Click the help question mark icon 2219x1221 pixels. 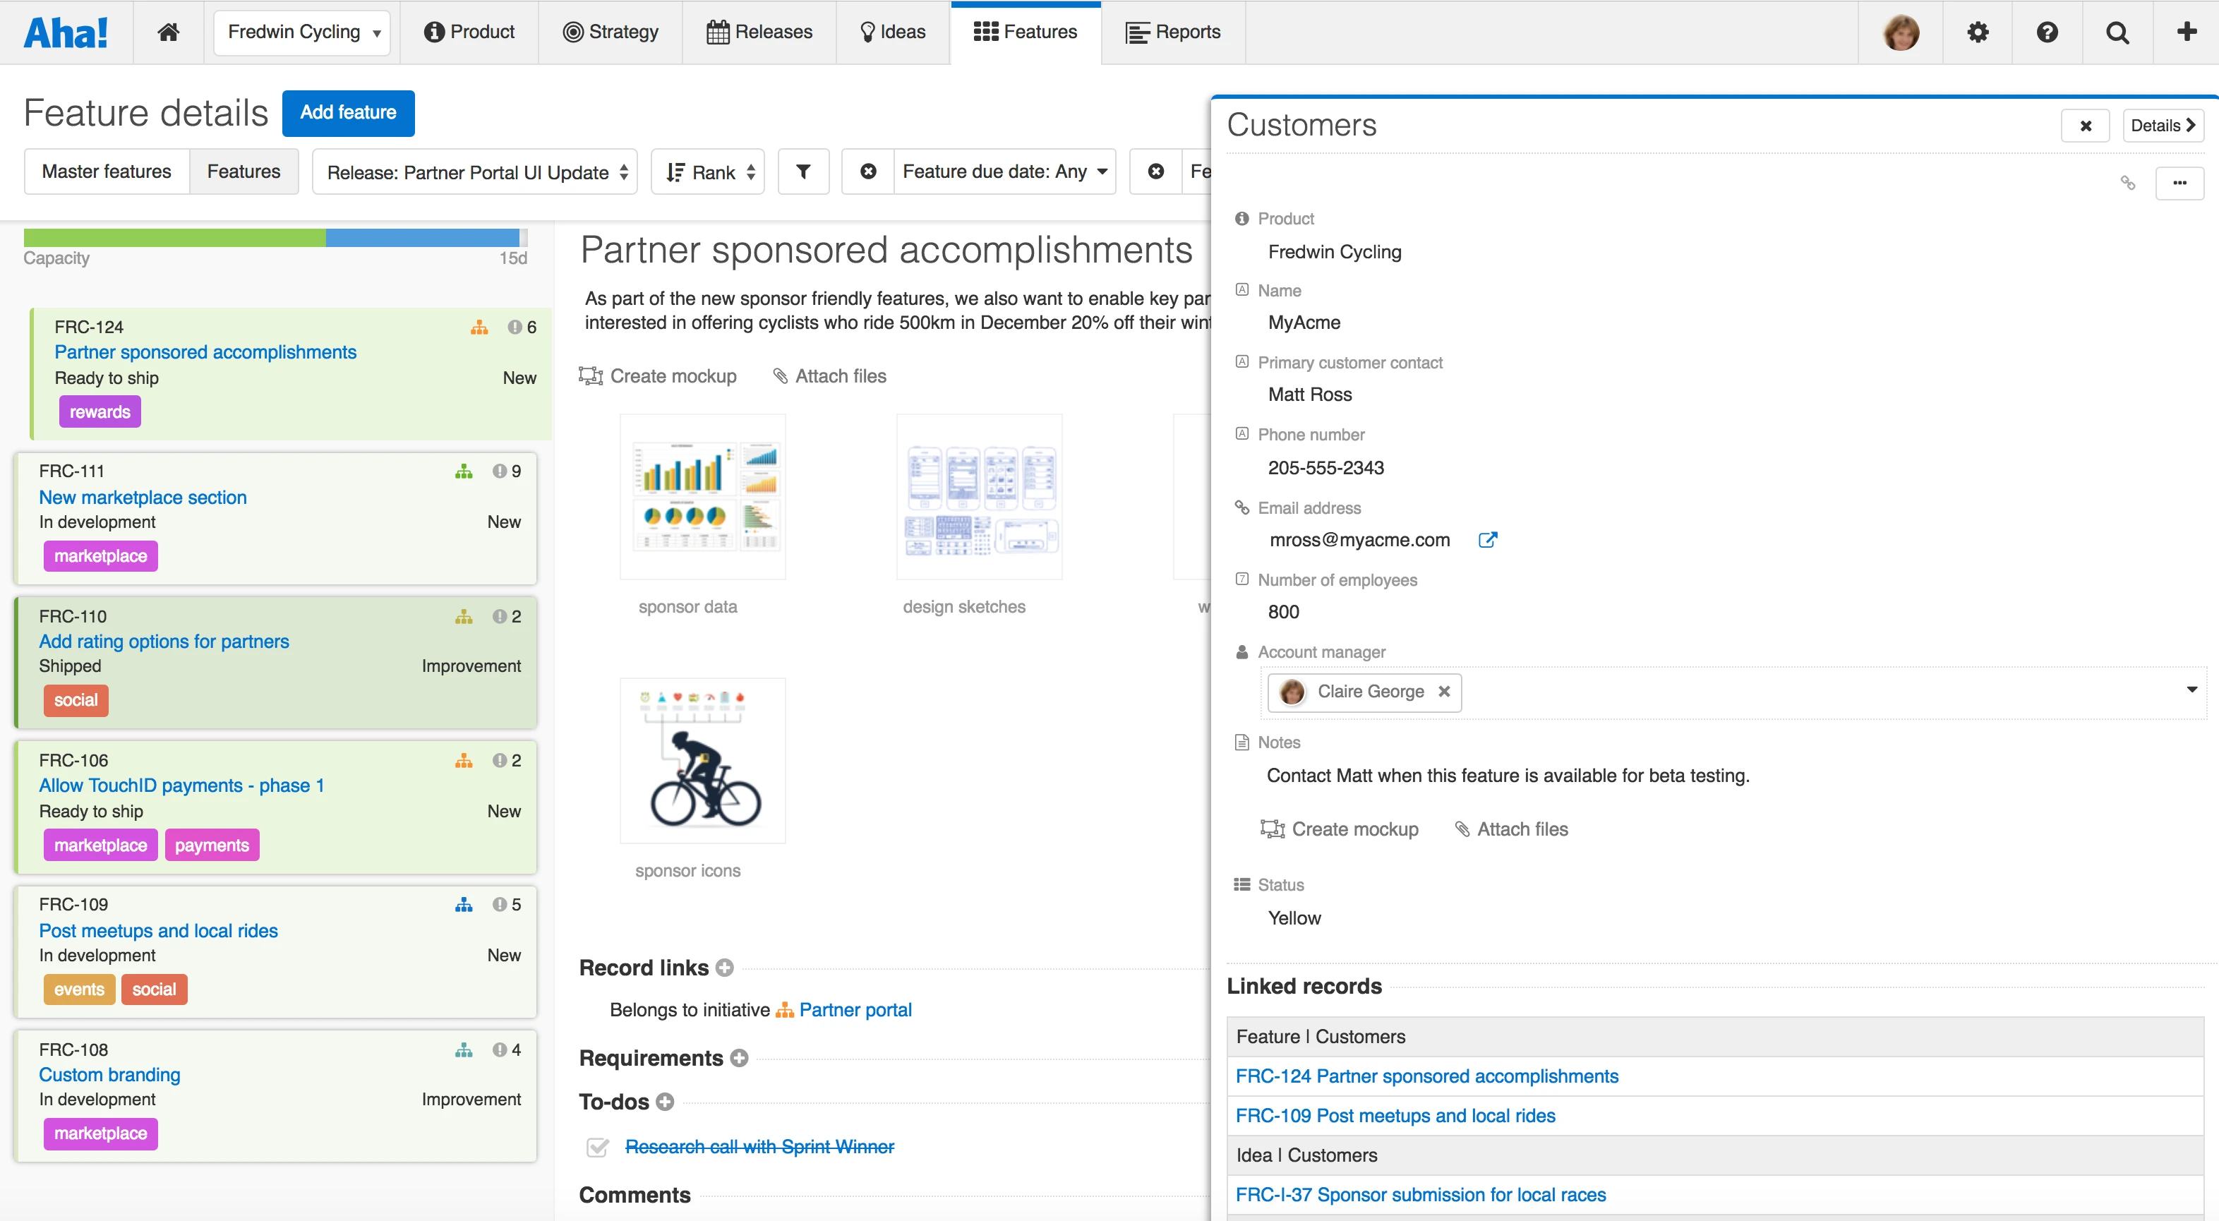tap(2047, 32)
